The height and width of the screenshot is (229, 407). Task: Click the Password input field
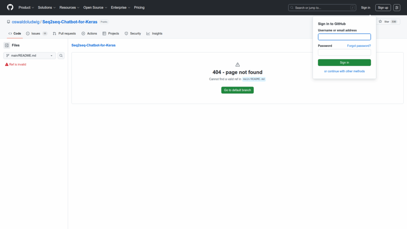pos(344,52)
